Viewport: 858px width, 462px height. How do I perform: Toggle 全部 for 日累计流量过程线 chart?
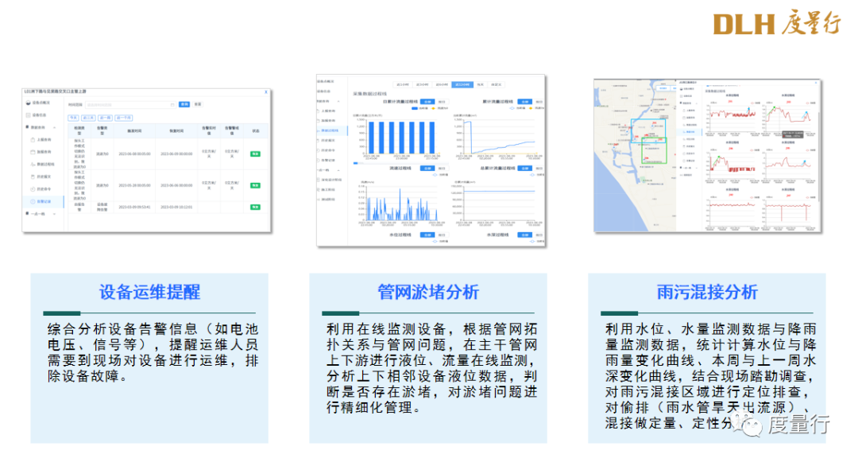tap(427, 102)
